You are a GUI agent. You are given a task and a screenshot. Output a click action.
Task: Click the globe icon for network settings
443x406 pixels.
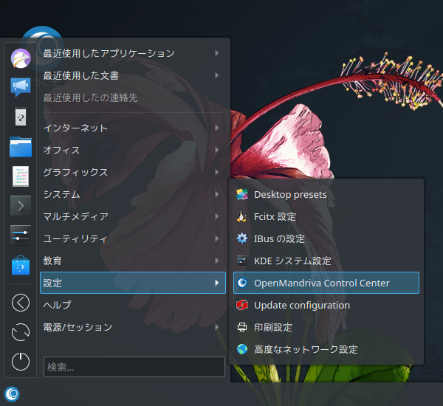tap(242, 349)
